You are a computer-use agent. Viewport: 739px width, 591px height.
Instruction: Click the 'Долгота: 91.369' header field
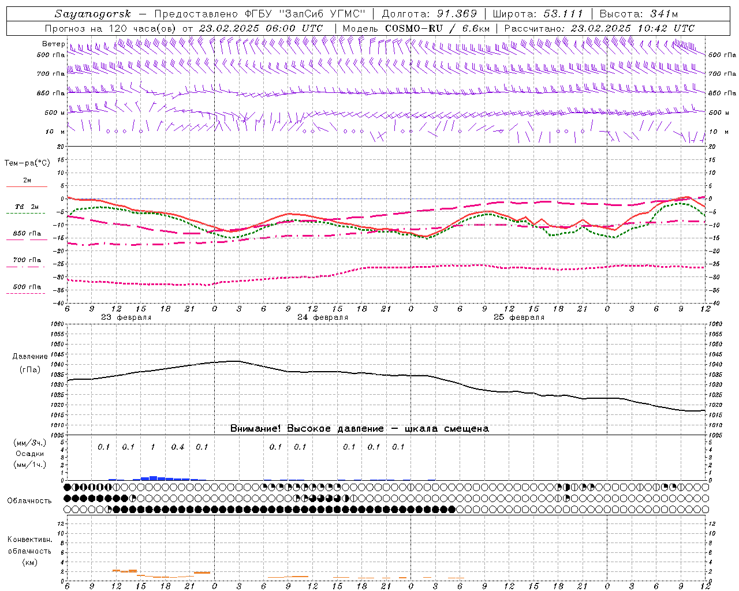tap(429, 13)
